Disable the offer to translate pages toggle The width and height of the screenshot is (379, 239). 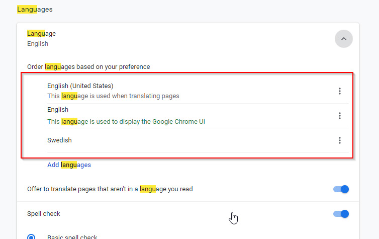tap(341, 189)
